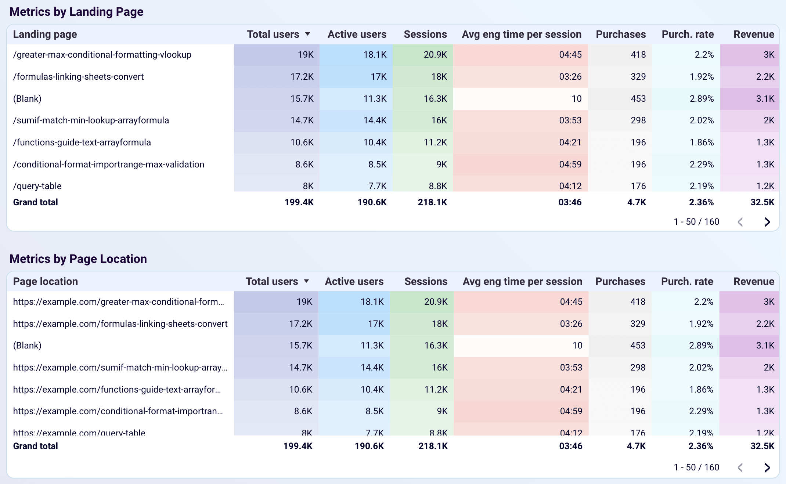Open sort options for Avg eng time per session
The image size is (786, 484).
pos(522,34)
